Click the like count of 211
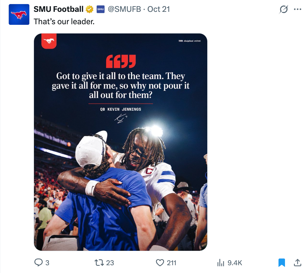The width and height of the screenshot is (308, 273). point(172,263)
